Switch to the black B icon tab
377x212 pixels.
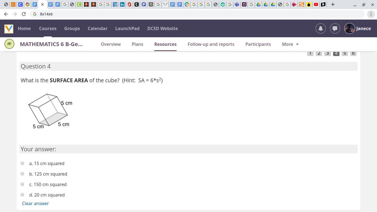pyautogui.click(x=323, y=4)
